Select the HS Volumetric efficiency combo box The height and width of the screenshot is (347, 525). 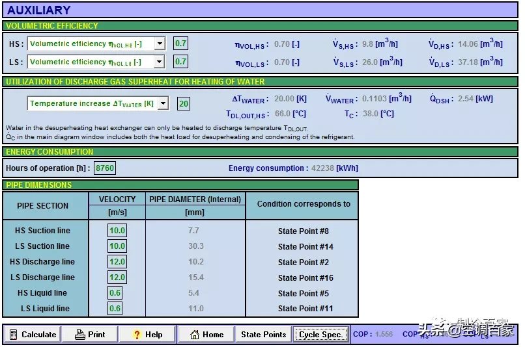click(96, 44)
